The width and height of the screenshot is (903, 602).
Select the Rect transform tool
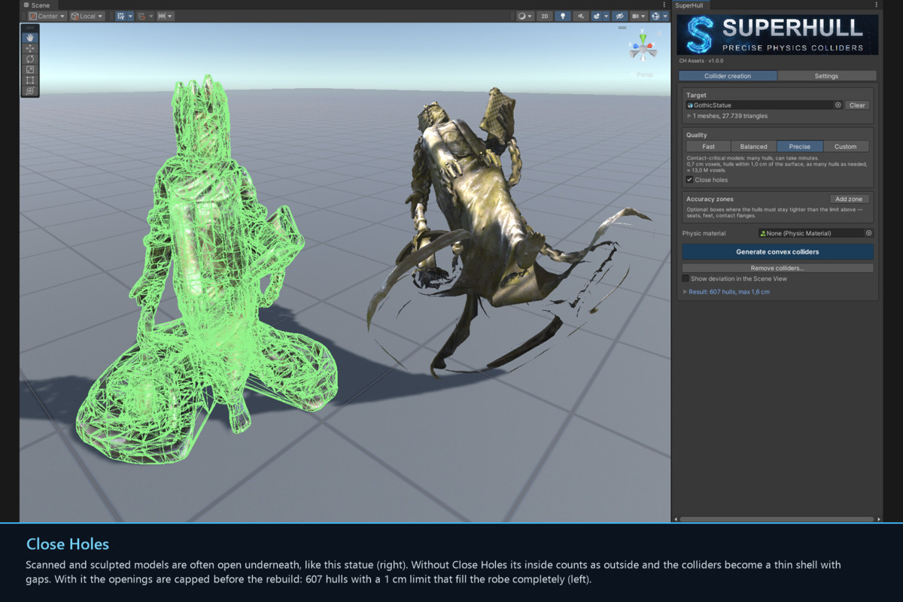(30, 80)
